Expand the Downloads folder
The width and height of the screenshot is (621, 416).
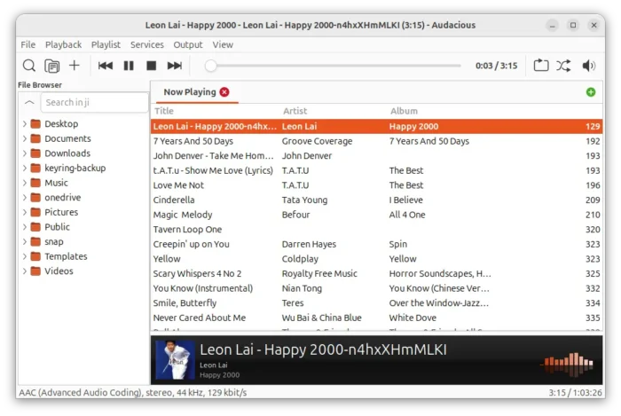[x=25, y=153]
